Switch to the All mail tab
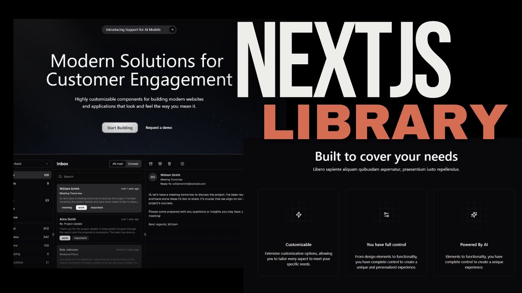The height and width of the screenshot is (293, 522). point(117,164)
